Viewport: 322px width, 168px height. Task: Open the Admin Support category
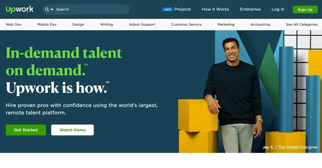click(142, 24)
